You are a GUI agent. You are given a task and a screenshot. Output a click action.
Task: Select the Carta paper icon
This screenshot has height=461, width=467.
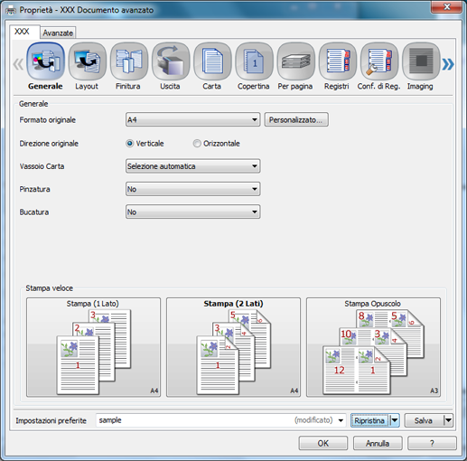point(212,61)
